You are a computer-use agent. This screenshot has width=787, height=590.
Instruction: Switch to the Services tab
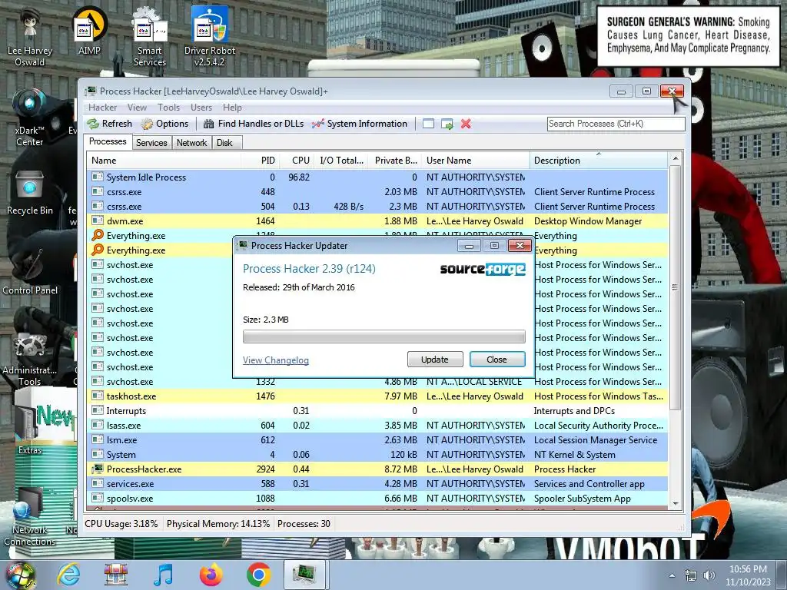coord(151,142)
